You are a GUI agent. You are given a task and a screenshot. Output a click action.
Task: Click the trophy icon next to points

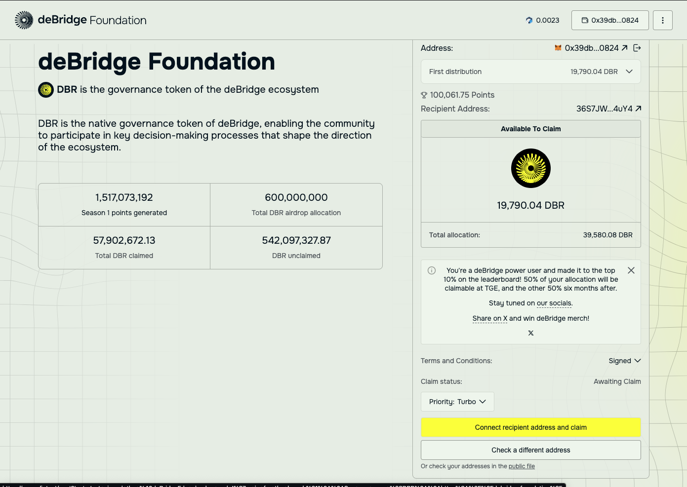(424, 95)
